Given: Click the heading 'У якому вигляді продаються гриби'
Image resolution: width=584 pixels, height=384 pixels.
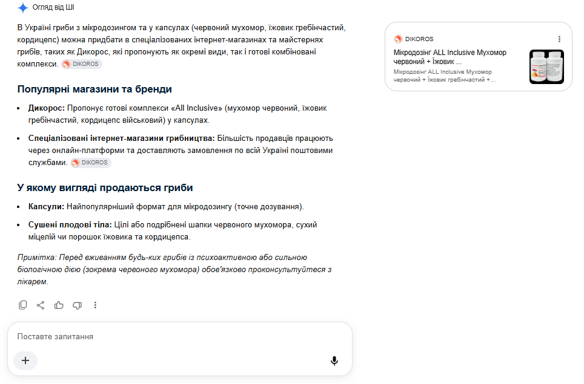Looking at the screenshot, I should click(105, 187).
